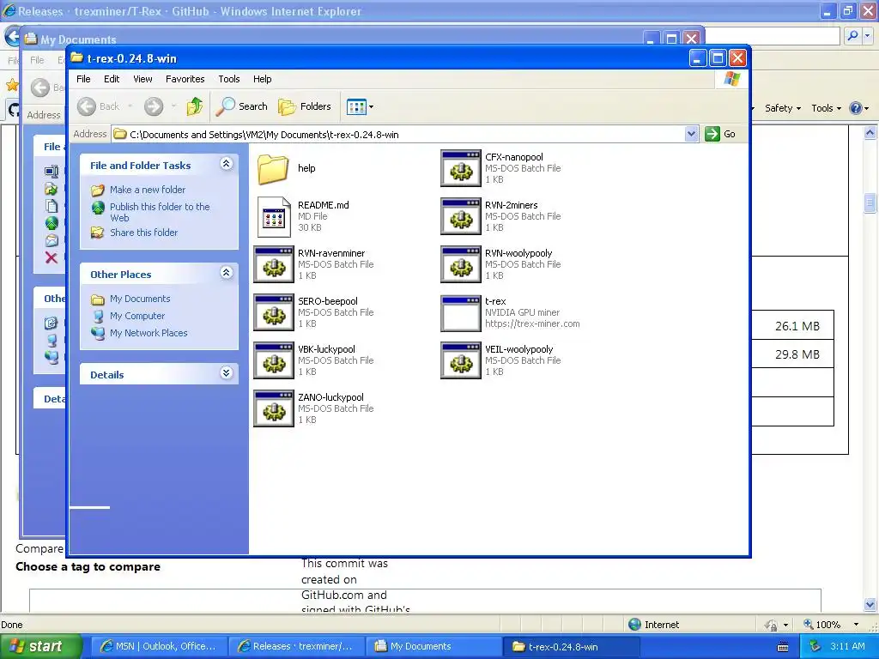Toggle the Folders pane button

(305, 106)
